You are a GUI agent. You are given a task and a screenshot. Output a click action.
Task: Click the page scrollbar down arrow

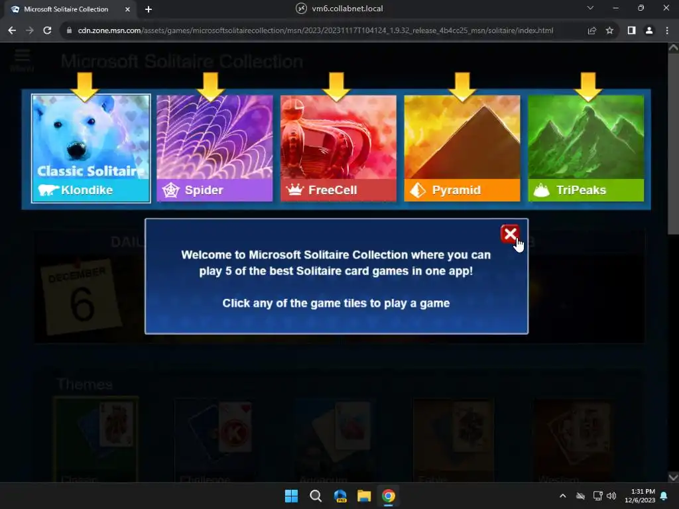[x=674, y=477]
